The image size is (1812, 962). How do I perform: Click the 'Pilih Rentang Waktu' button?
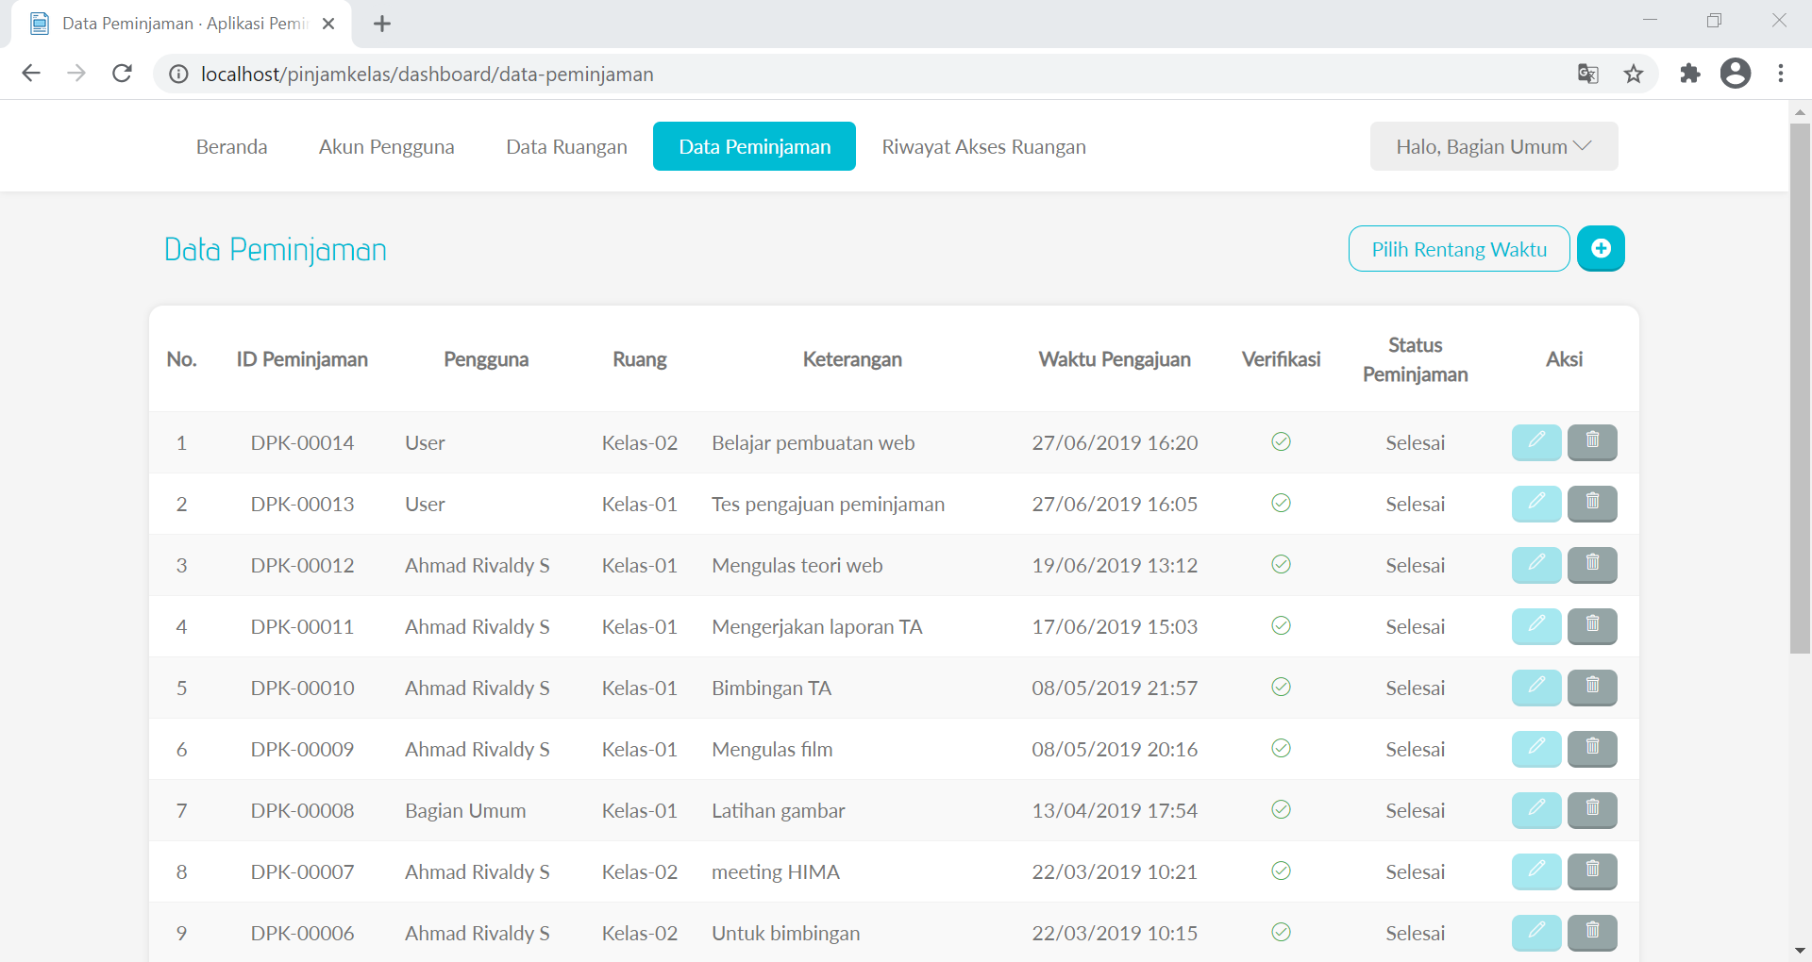point(1459,248)
